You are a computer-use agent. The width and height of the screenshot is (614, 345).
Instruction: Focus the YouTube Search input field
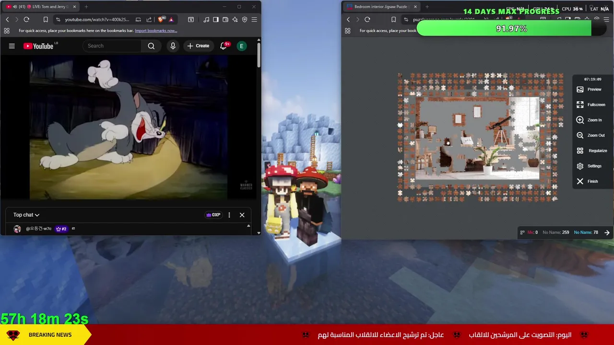112,46
